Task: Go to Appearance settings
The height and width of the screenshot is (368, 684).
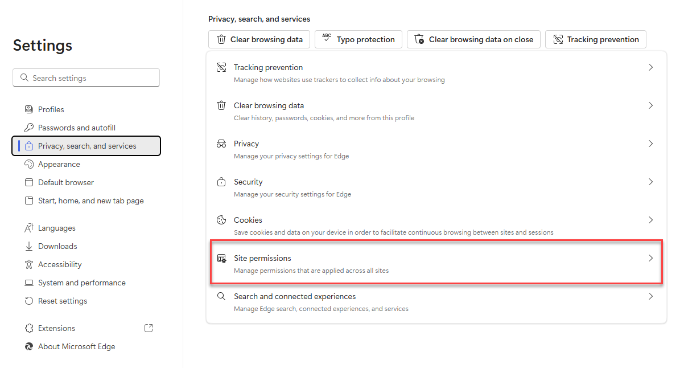Action: pyautogui.click(x=59, y=164)
